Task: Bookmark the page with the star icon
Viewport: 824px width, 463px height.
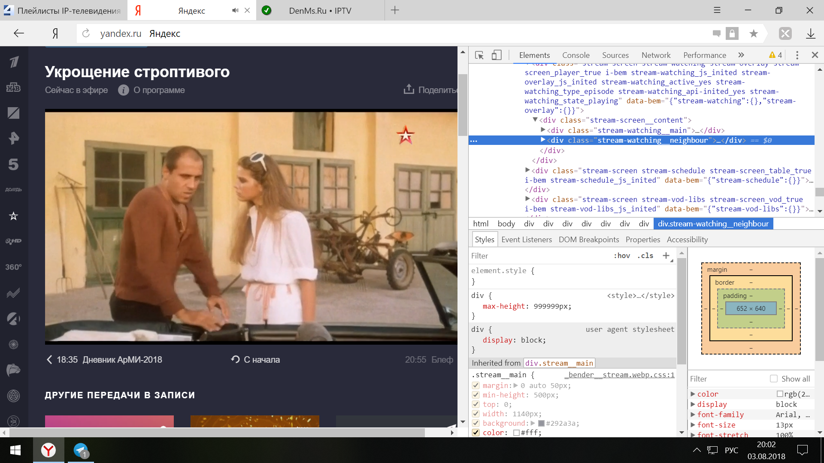Action: pos(754,33)
